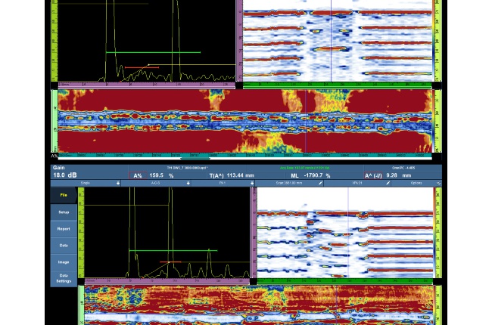This screenshot has height=325, width=492.
Task: Click the A^ (-I) reading box
Action: pyautogui.click(x=401, y=175)
